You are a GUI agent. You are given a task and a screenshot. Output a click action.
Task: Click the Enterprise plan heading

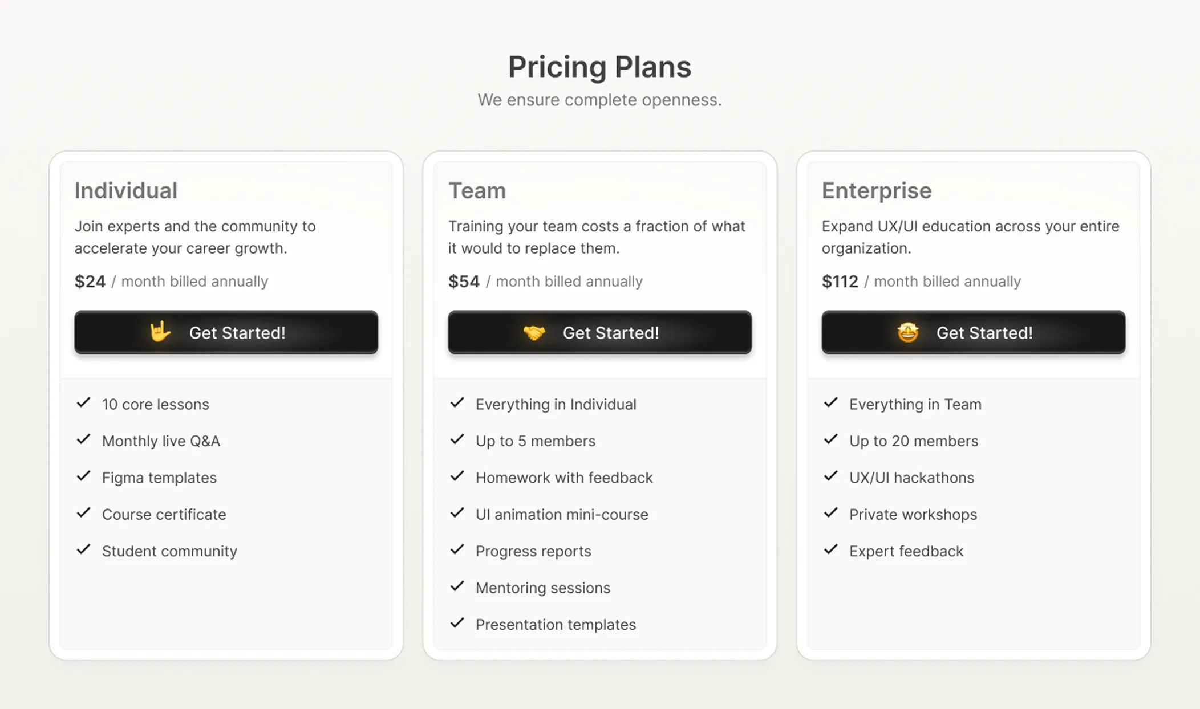click(x=877, y=191)
